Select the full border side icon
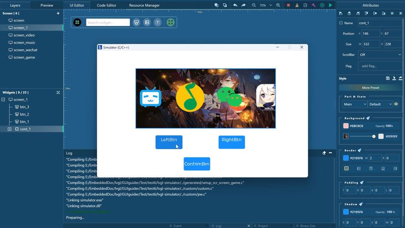Screen dimensions: 405x228 click(x=346, y=168)
